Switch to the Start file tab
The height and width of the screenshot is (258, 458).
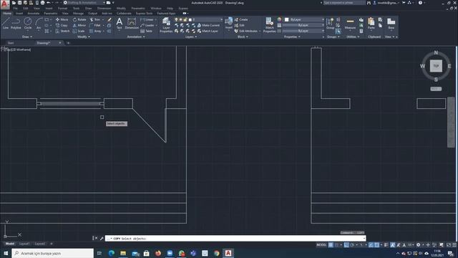tap(11, 43)
